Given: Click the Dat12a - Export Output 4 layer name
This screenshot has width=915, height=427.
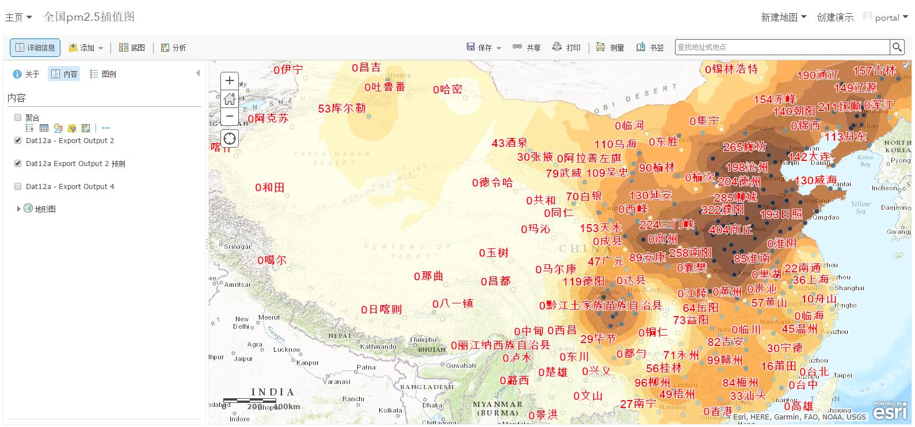Looking at the screenshot, I should point(70,186).
